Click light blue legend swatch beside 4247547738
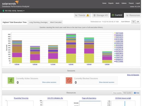The height and width of the screenshot is (106, 159). click(115, 49)
